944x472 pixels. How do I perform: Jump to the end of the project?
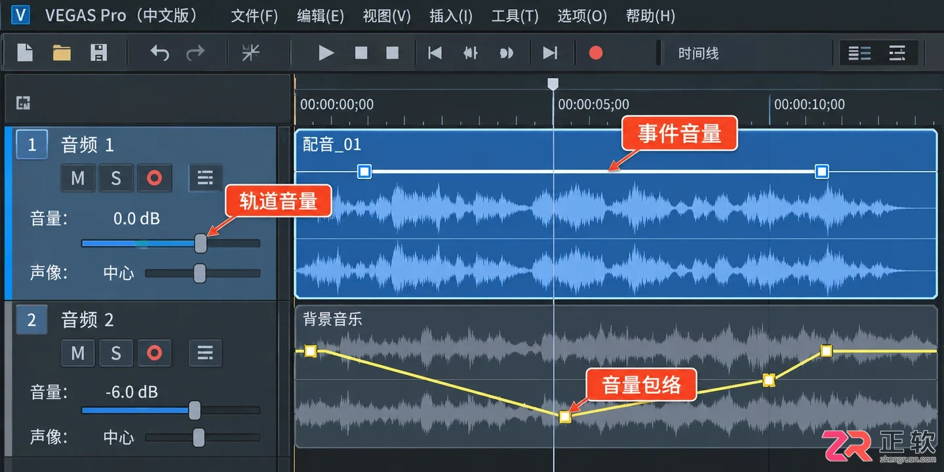pos(550,52)
